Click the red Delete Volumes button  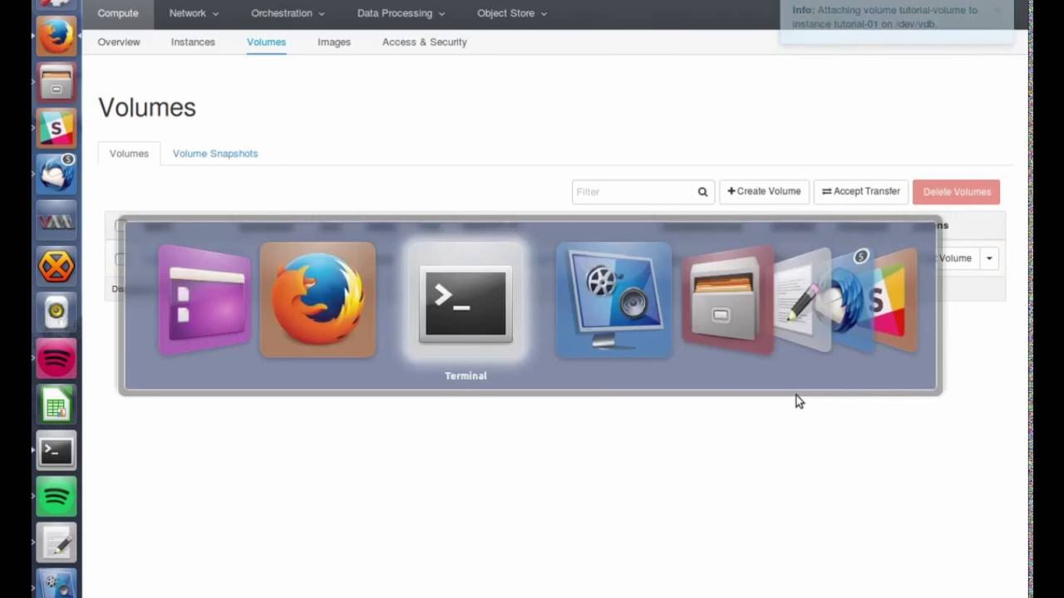click(956, 192)
